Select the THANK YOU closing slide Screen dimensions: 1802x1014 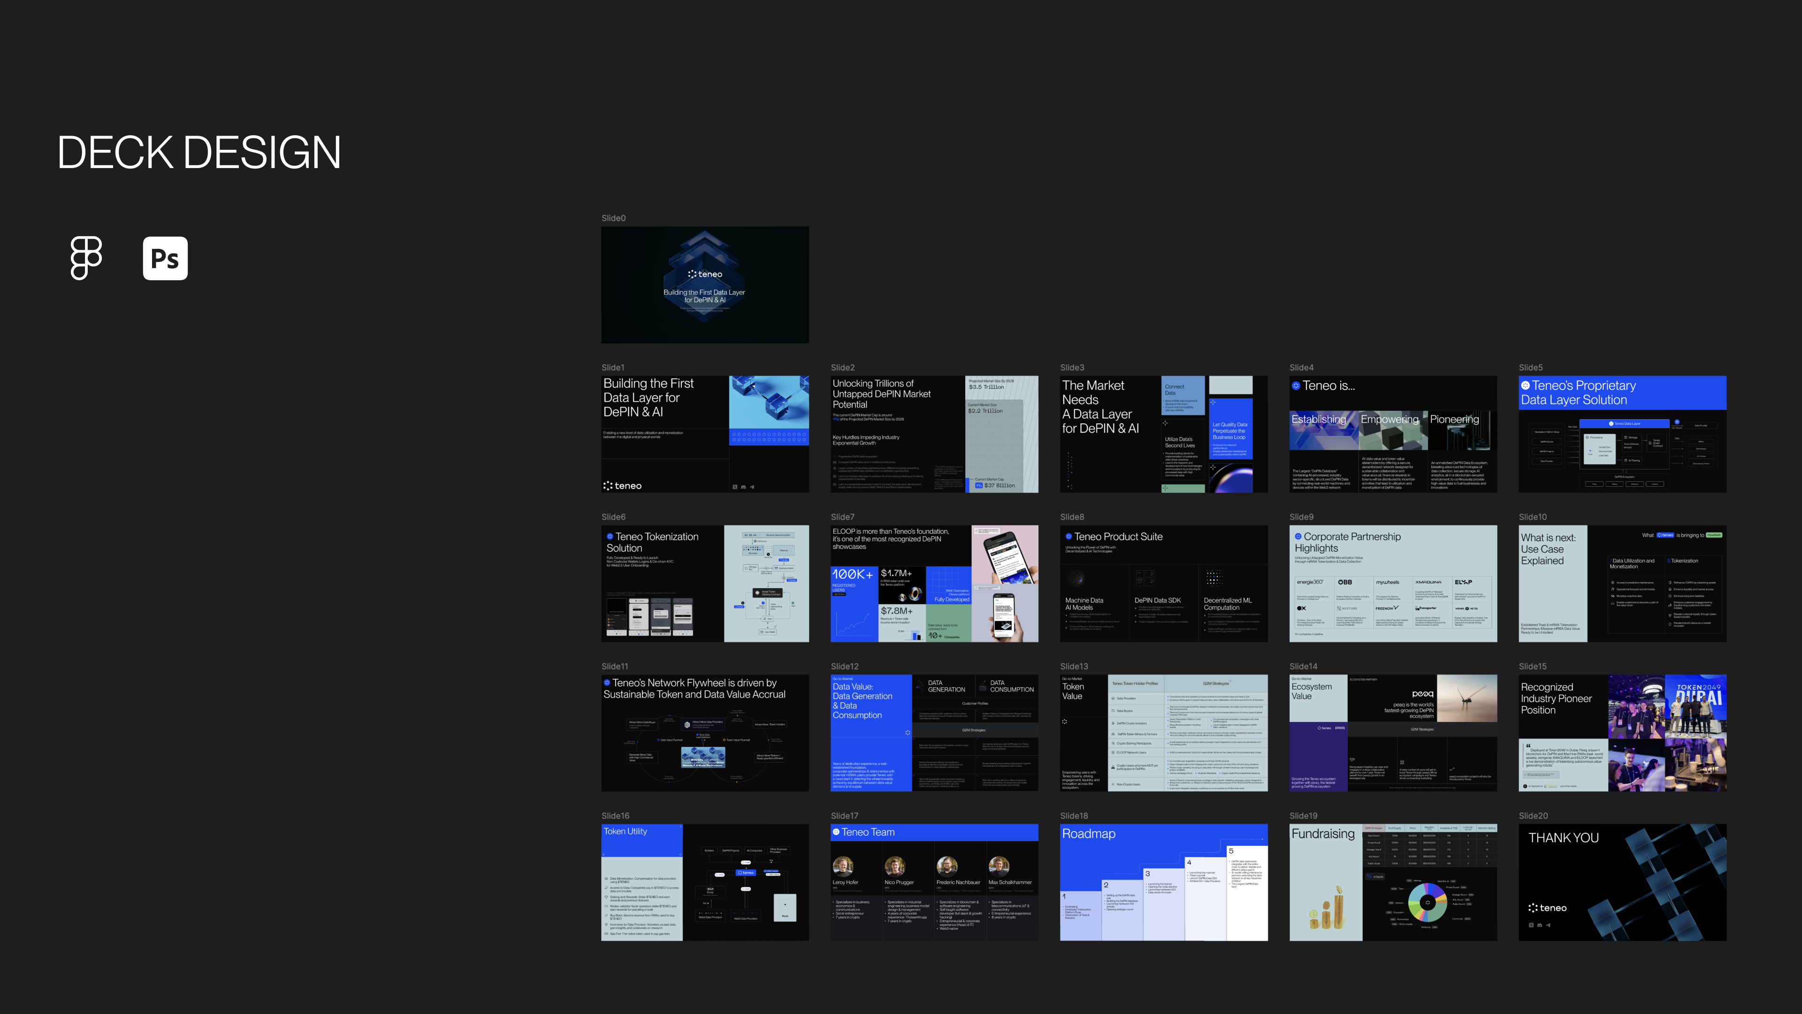(x=1622, y=882)
